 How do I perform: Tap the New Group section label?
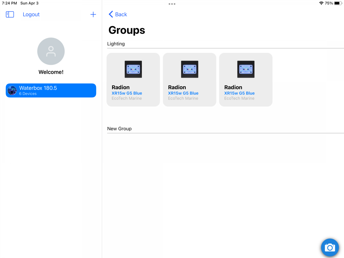(x=119, y=129)
